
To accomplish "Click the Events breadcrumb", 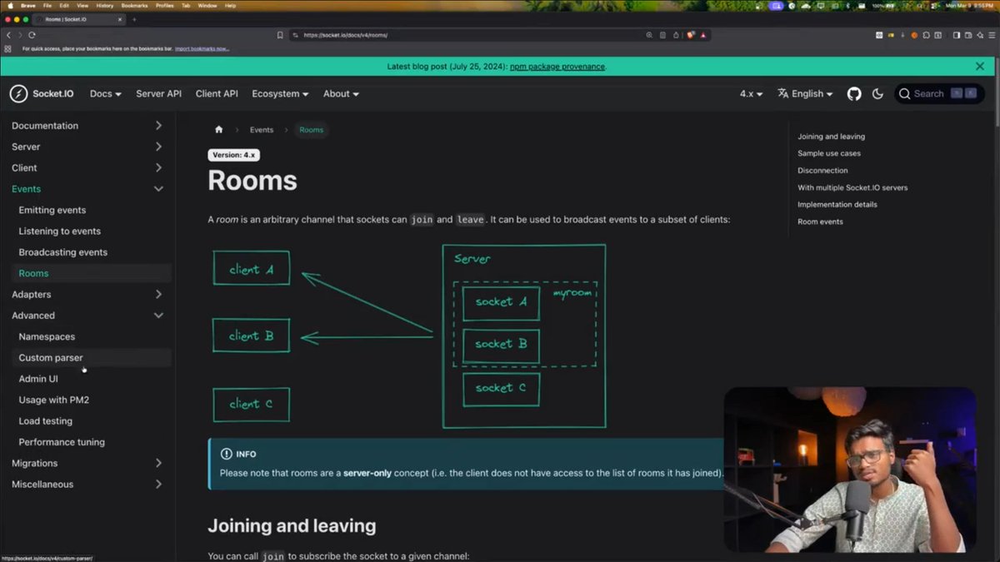I will 262,130.
